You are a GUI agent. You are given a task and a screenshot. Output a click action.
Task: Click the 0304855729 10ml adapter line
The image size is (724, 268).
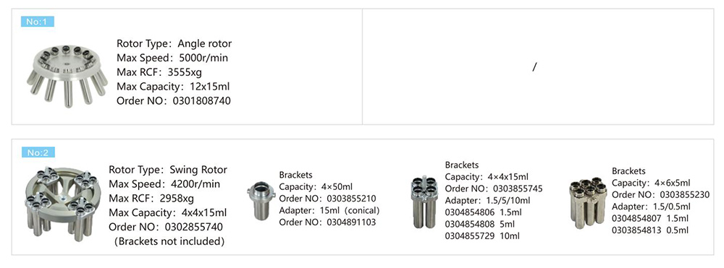tap(482, 236)
